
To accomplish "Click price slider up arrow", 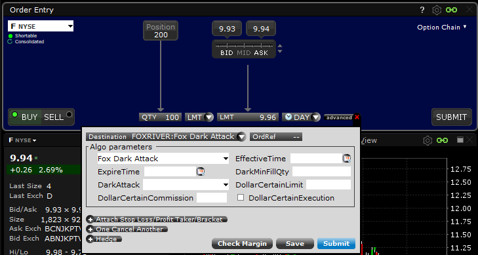I will coord(280,47).
